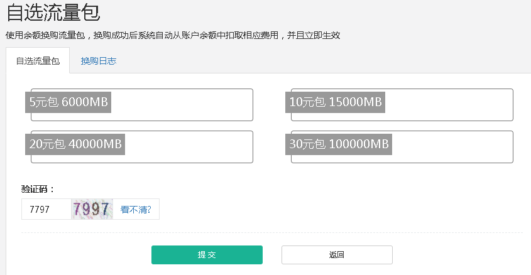Go back using the 返回 button
This screenshot has height=275, width=531.
[337, 255]
